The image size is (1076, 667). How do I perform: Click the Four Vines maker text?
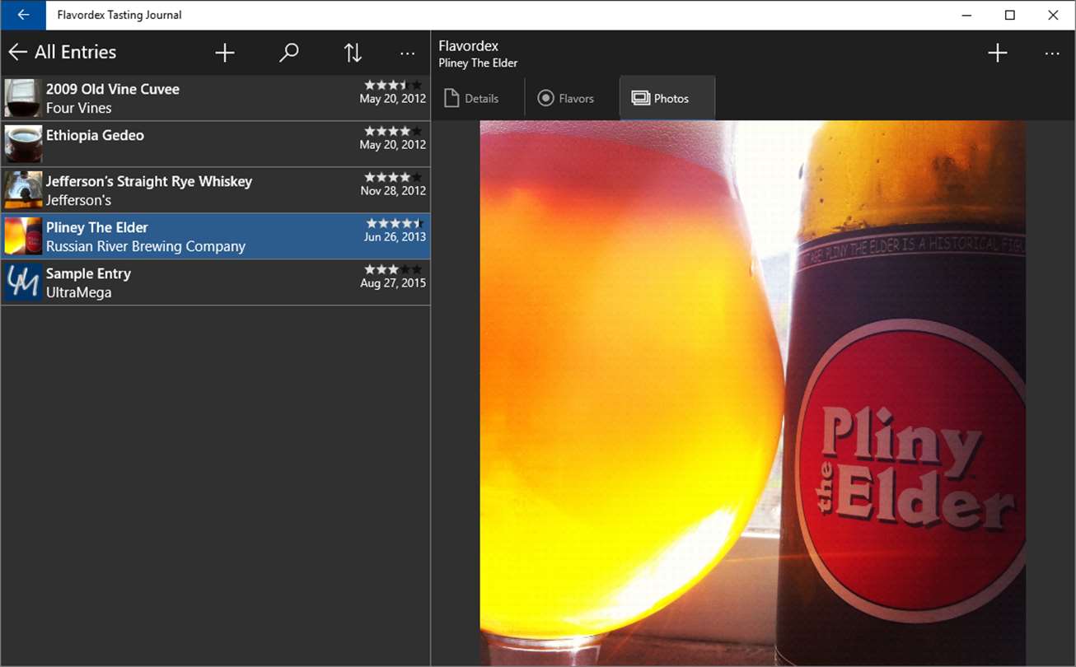coord(79,108)
